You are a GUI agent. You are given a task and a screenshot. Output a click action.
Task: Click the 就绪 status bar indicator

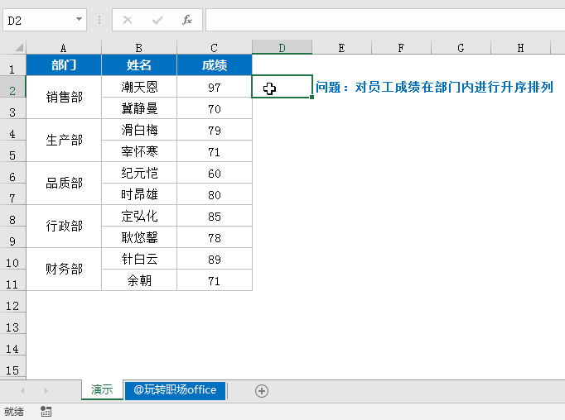coord(14,412)
